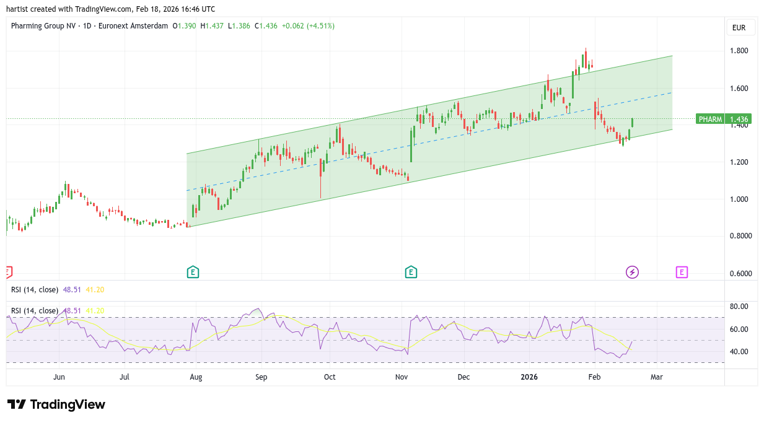Click the green earnings marker near November
764x423 pixels.
tap(410, 272)
